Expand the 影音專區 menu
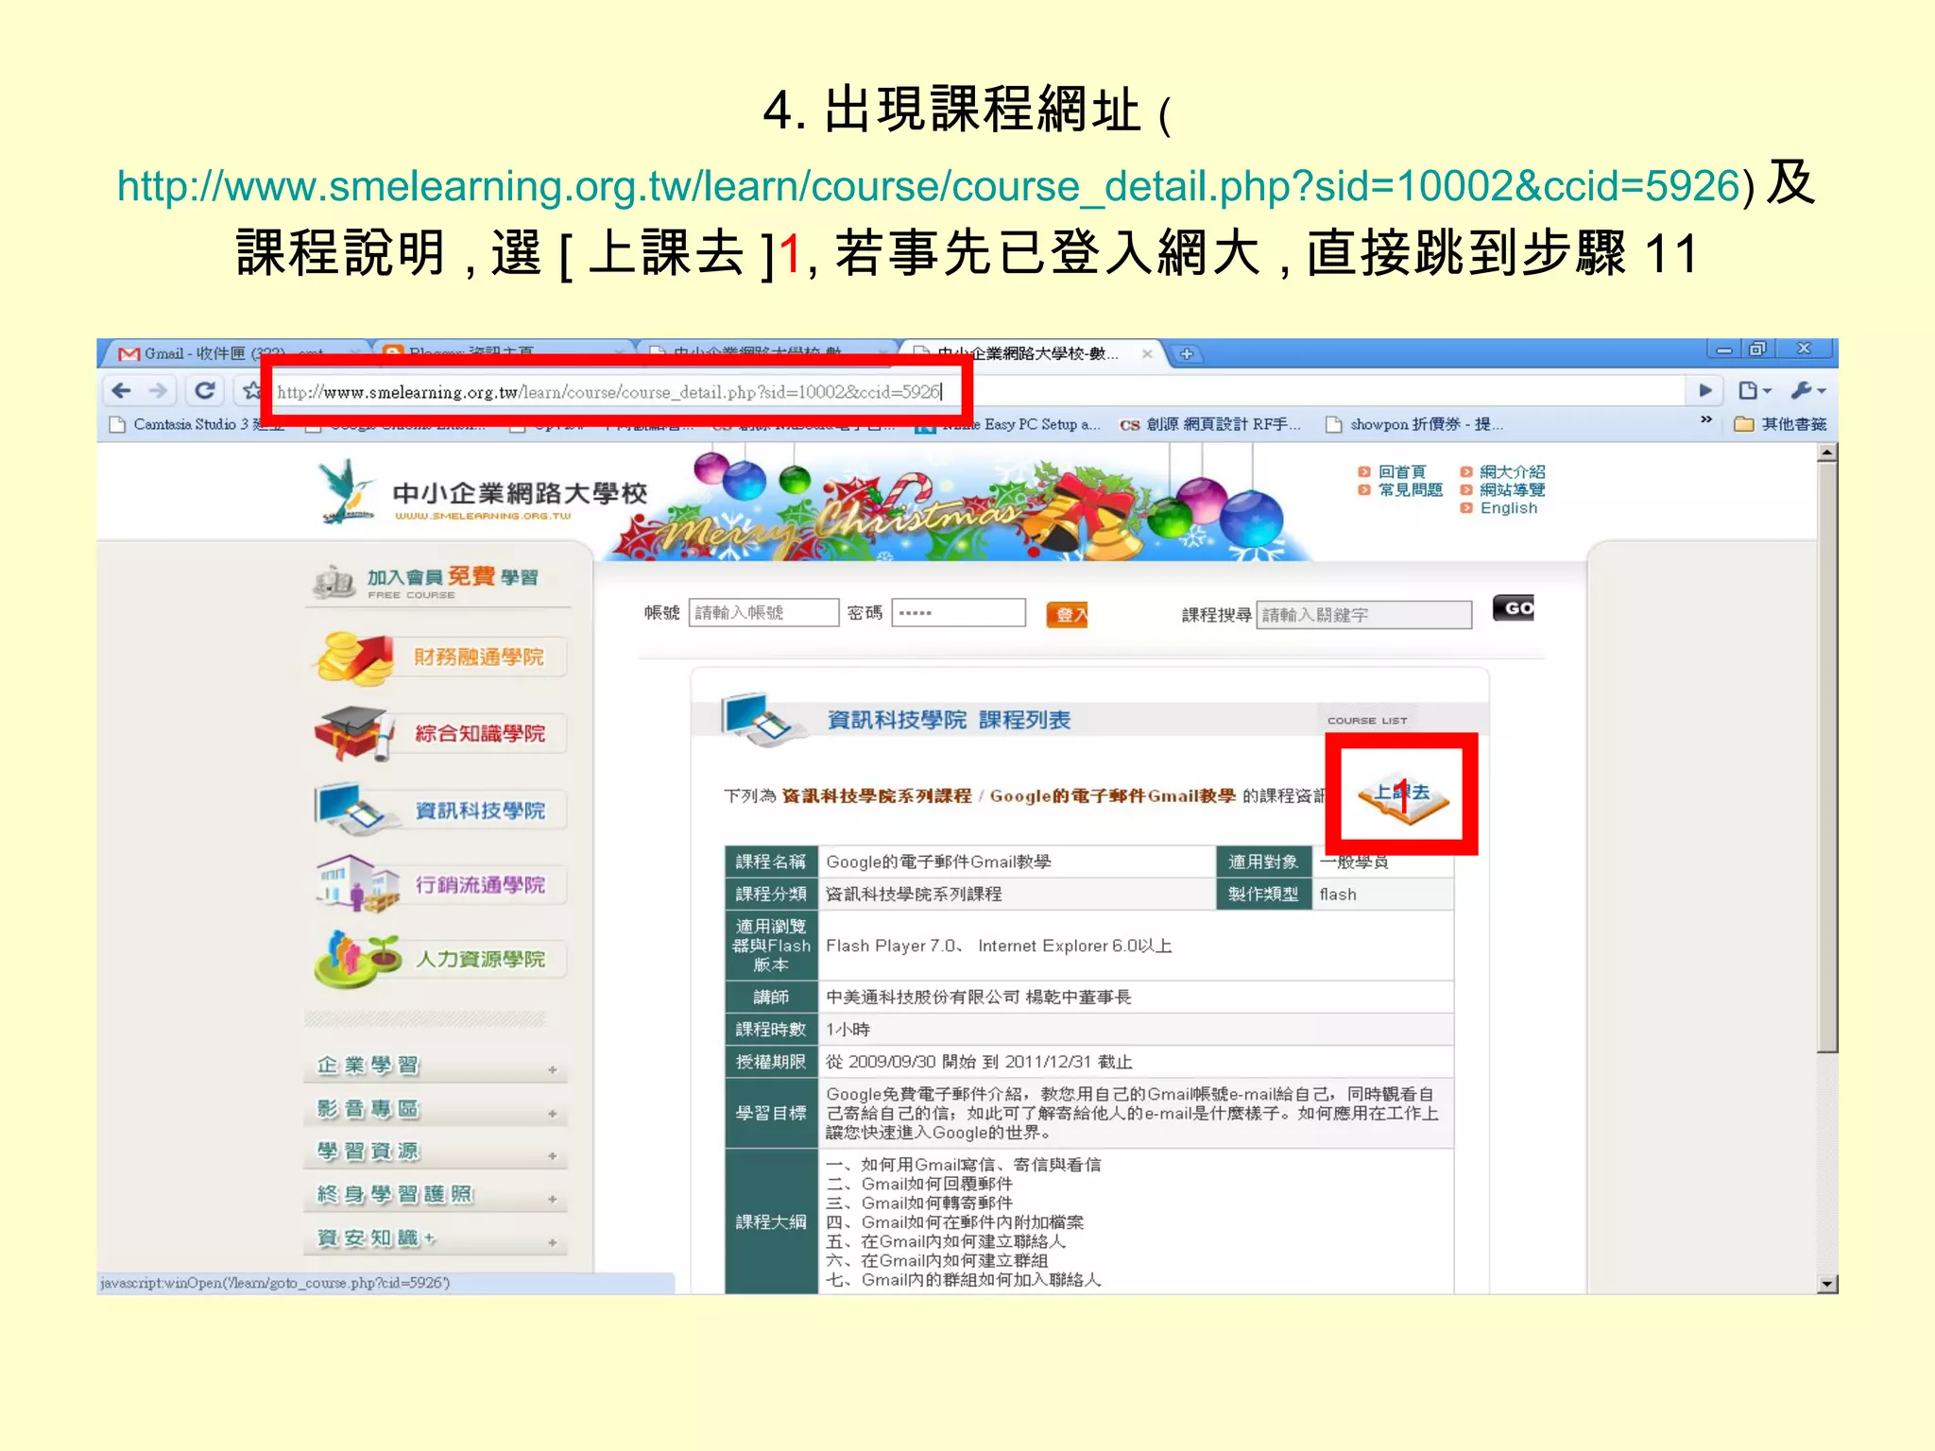The height and width of the screenshot is (1451, 1935). [437, 1109]
